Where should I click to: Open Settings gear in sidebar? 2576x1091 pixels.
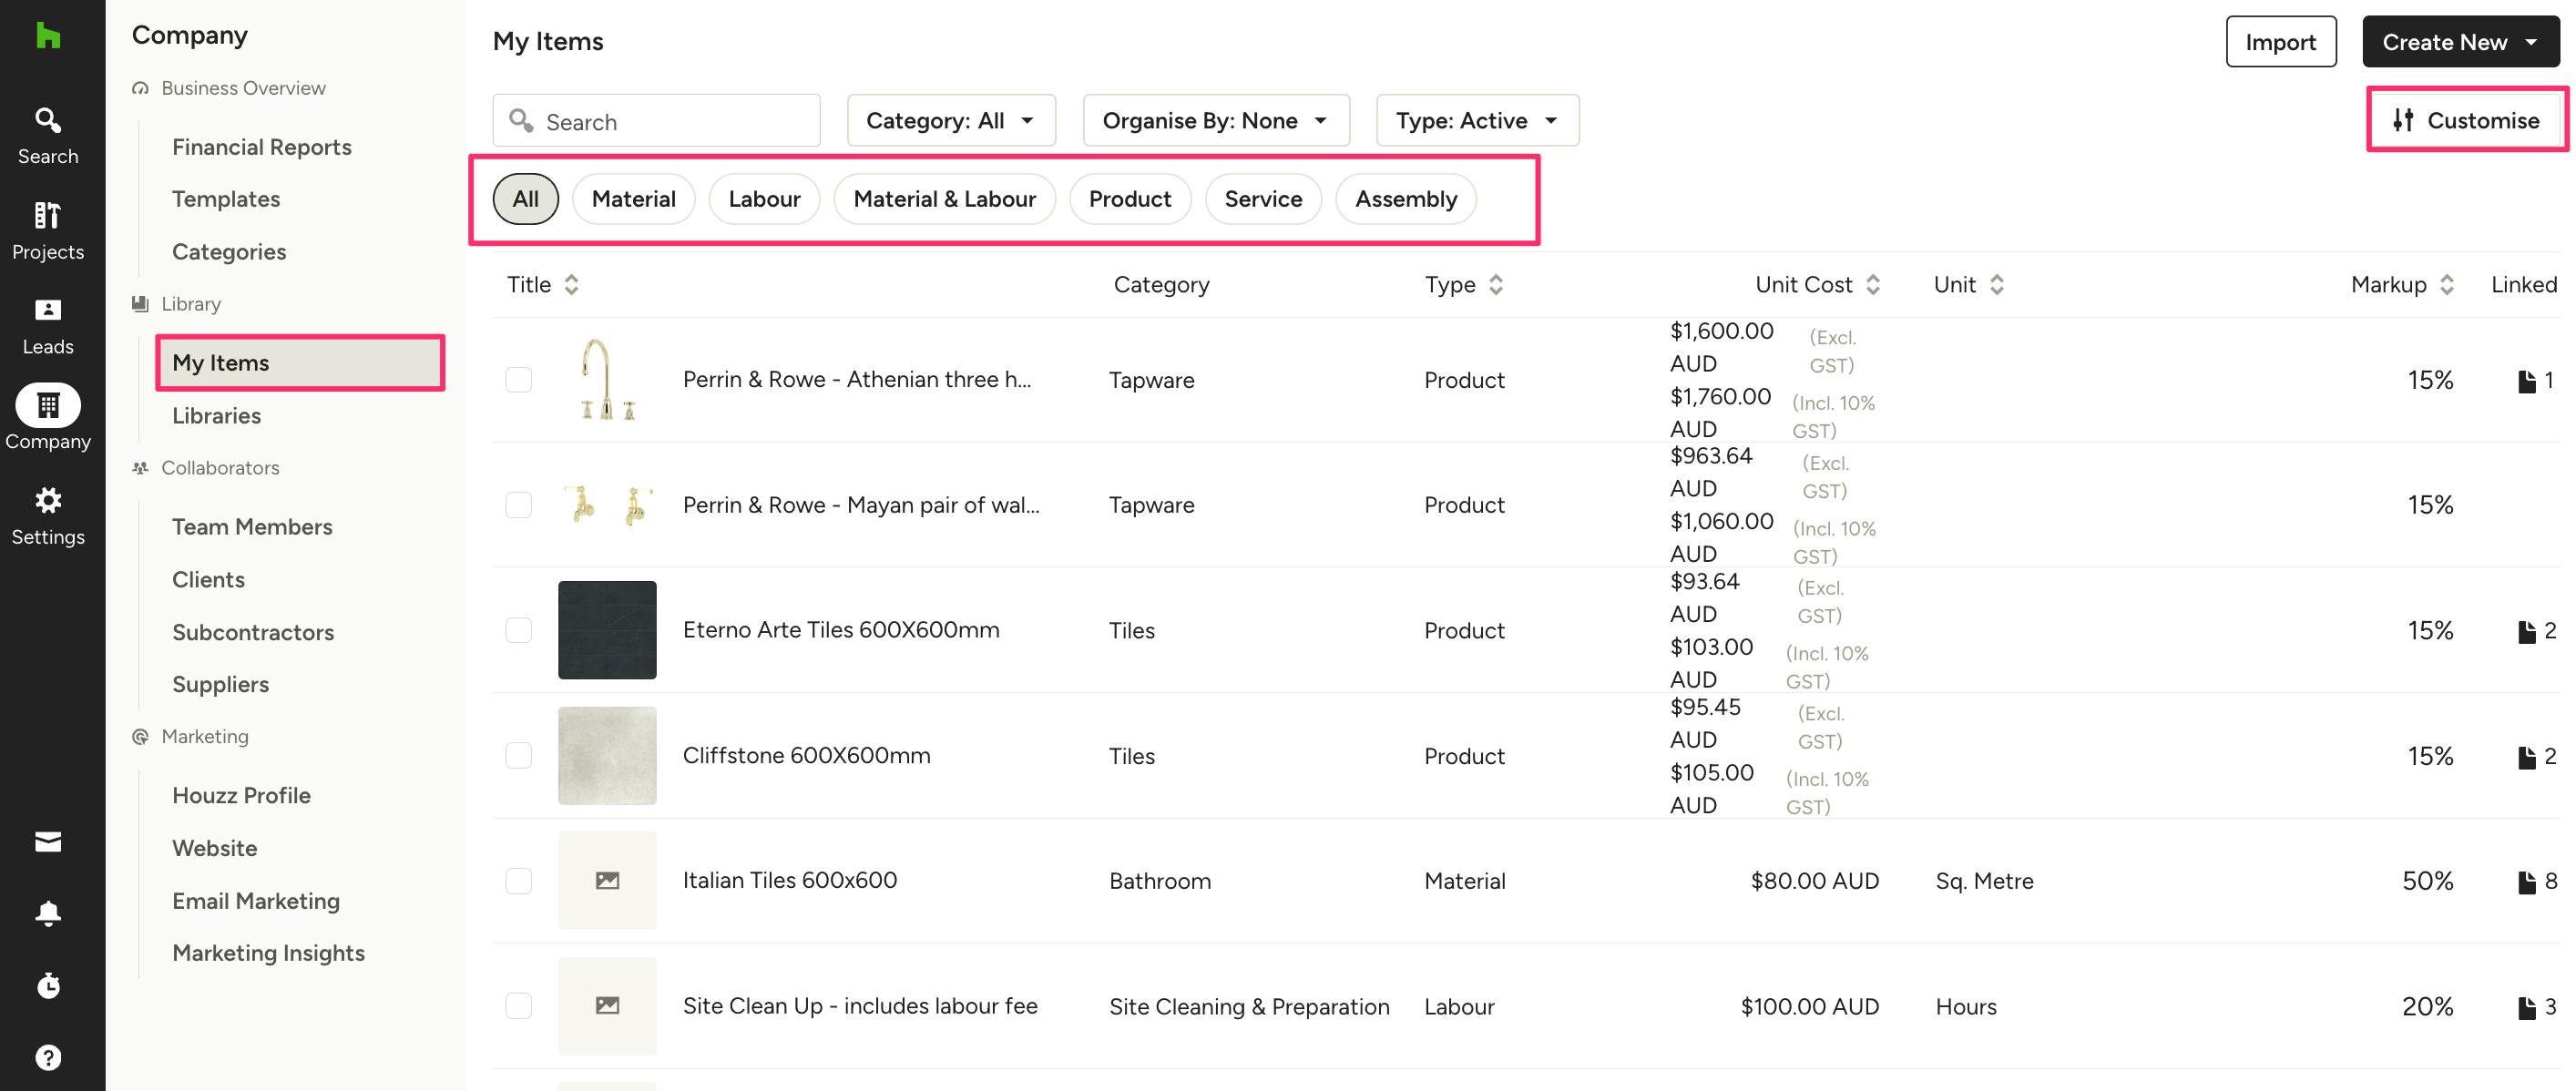pyautogui.click(x=48, y=515)
